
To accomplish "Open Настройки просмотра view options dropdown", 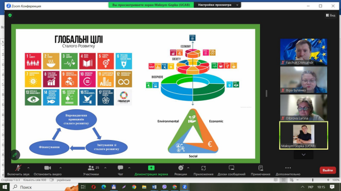I will [217, 5].
